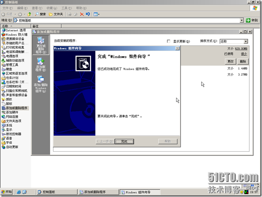Open 日期和时间 item
The height and width of the screenshot is (197, 262).
tap(11, 86)
